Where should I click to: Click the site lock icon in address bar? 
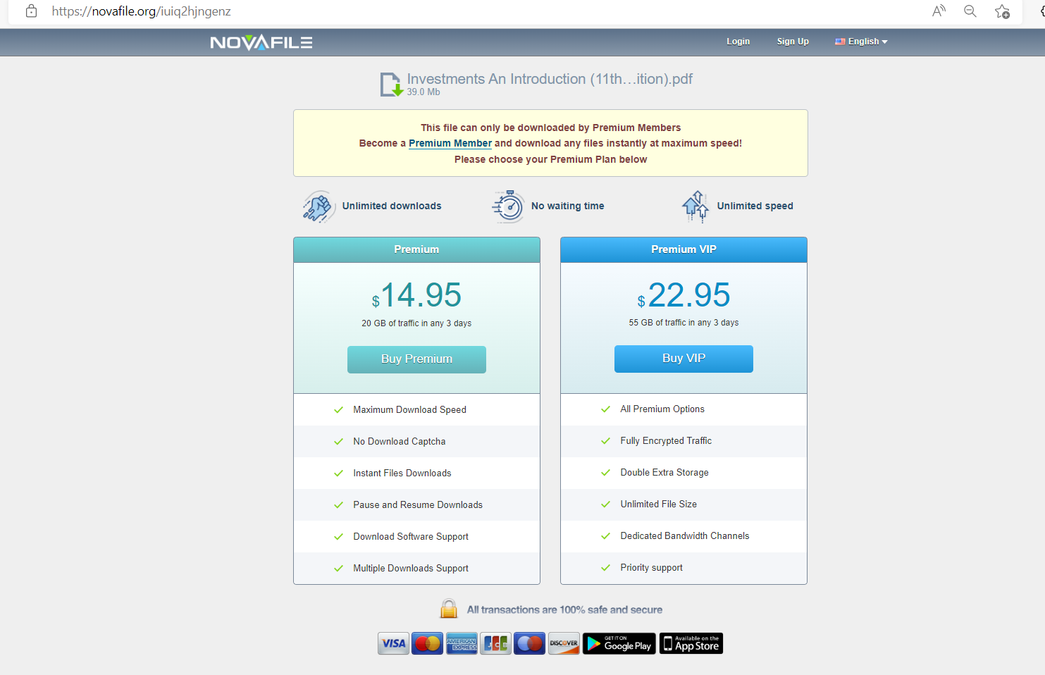(31, 11)
